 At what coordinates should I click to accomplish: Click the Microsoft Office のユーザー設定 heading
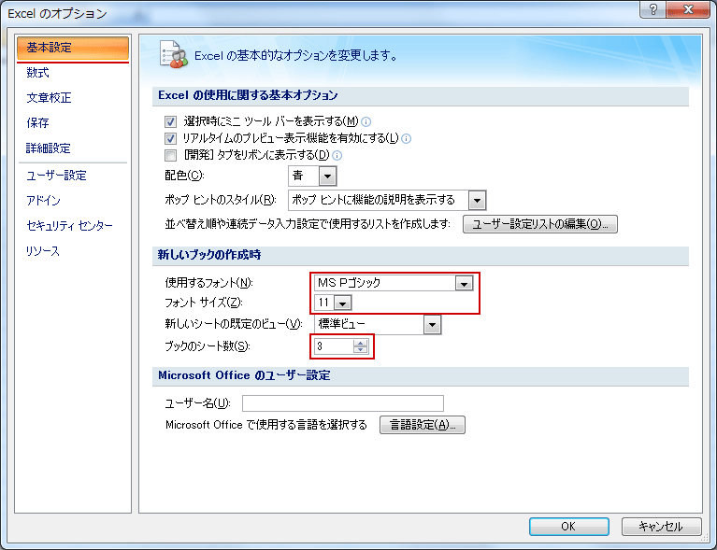click(x=244, y=375)
